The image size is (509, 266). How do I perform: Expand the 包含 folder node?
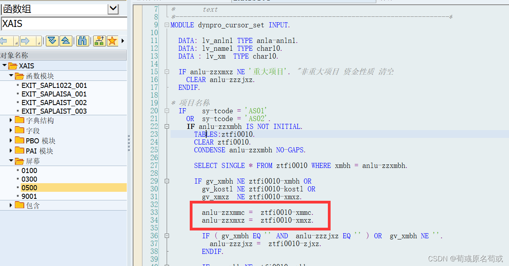click(11, 205)
